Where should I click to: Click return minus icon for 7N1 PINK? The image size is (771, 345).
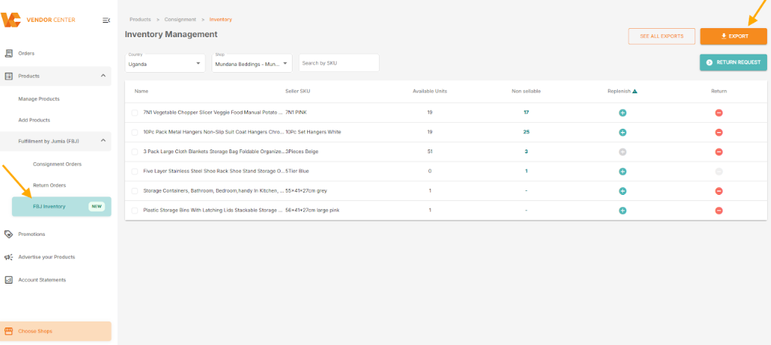719,112
